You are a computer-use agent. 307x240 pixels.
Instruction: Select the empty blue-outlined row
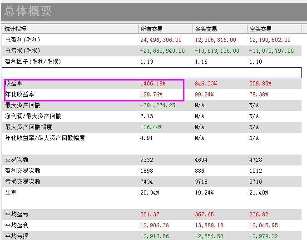(x=152, y=73)
